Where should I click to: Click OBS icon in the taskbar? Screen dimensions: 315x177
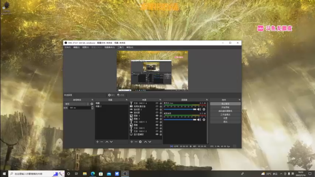[125, 174]
